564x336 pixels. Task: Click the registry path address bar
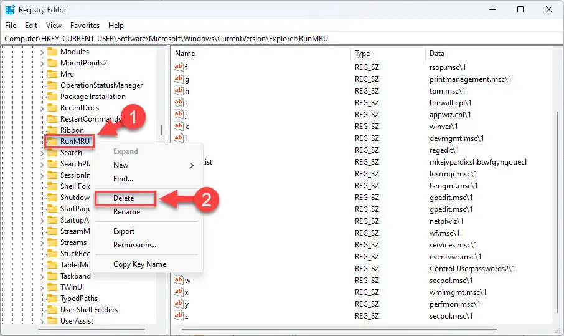tap(282, 39)
